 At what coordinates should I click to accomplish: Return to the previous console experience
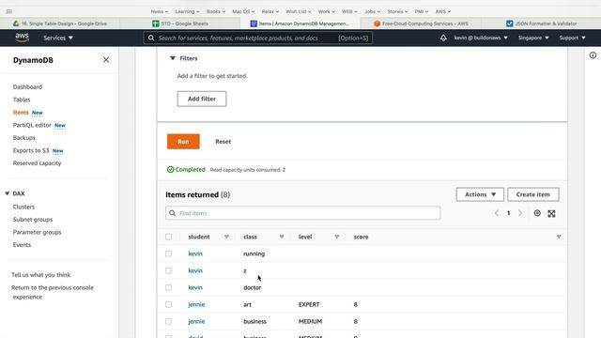(x=53, y=292)
